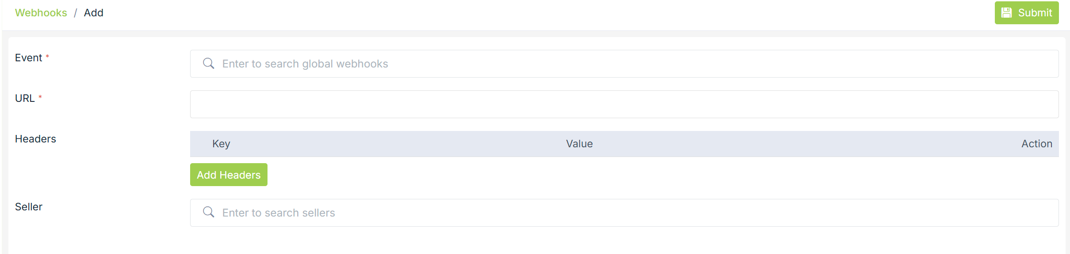The height and width of the screenshot is (254, 1070).
Task: Click the floppy disk save icon
Action: [x=1007, y=13]
